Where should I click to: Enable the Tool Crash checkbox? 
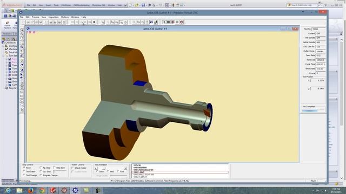(x=24, y=171)
